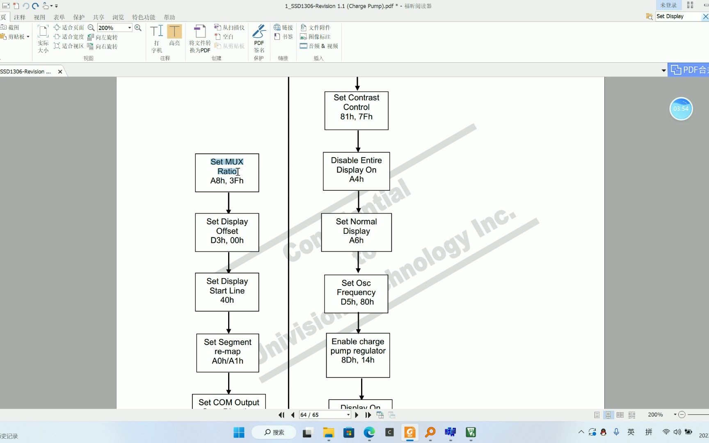Image resolution: width=709 pixels, height=443 pixels.
Task: Insert 音频 & 视频 media
Action: (319, 46)
